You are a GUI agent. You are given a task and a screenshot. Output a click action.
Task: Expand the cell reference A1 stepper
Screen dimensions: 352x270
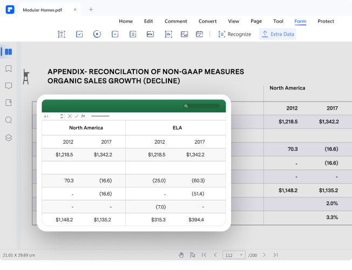(x=62, y=116)
